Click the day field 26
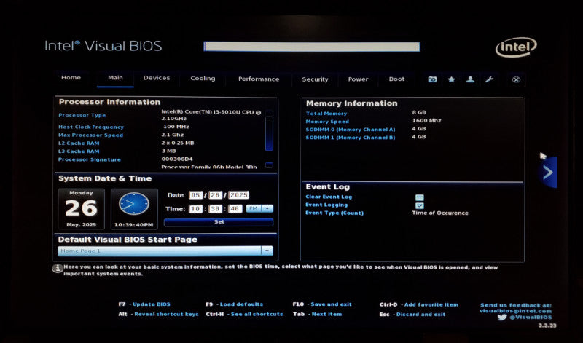The width and height of the screenshot is (583, 343). pos(215,195)
